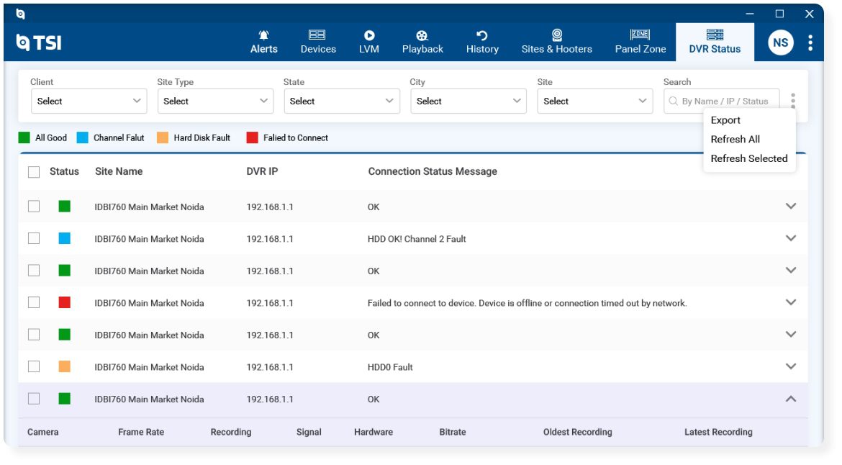Open the LVM play icon
The height and width of the screenshot is (465, 842).
369,35
